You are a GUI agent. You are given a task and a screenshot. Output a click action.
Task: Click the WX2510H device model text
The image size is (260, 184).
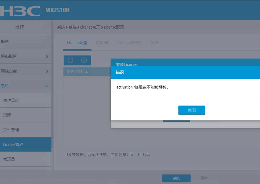click(58, 10)
